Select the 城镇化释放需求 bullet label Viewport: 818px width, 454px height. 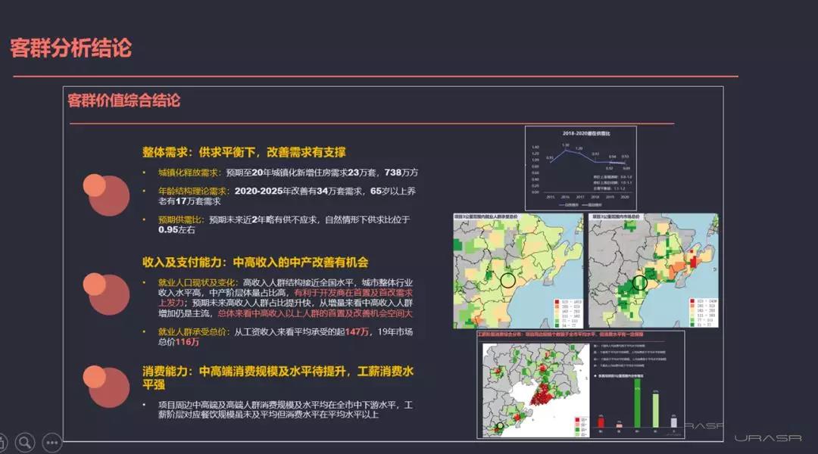pos(189,173)
